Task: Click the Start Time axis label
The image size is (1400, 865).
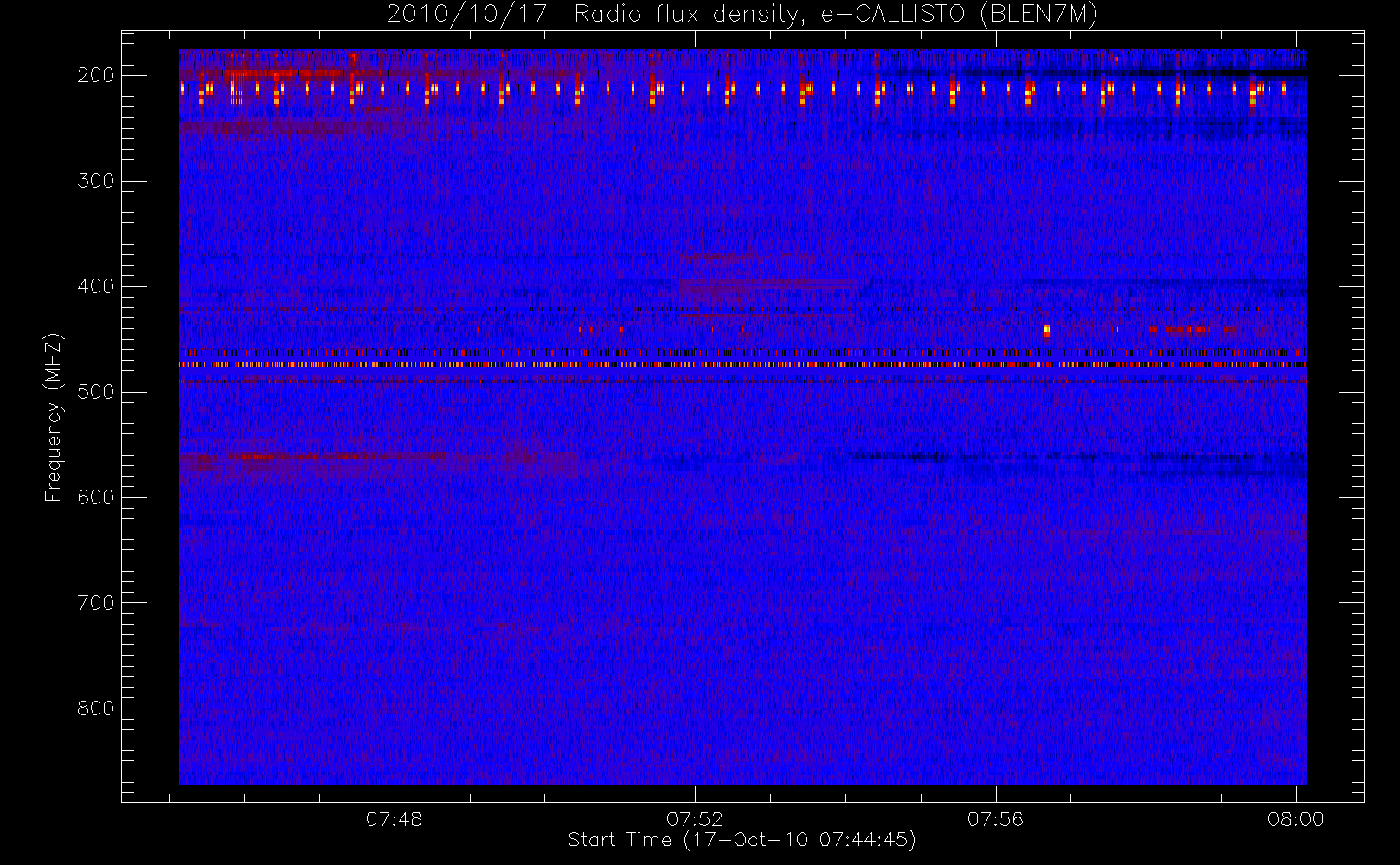Action: [x=742, y=840]
